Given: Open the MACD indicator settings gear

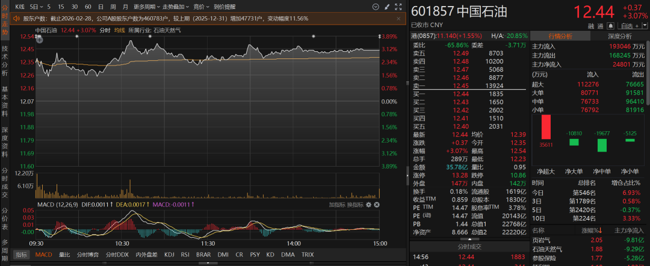Looking at the screenshot, I should coord(370,205).
